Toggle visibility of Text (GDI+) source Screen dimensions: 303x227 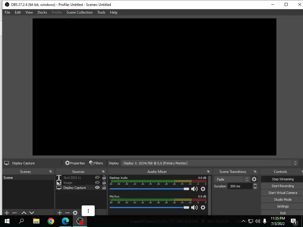(x=97, y=177)
